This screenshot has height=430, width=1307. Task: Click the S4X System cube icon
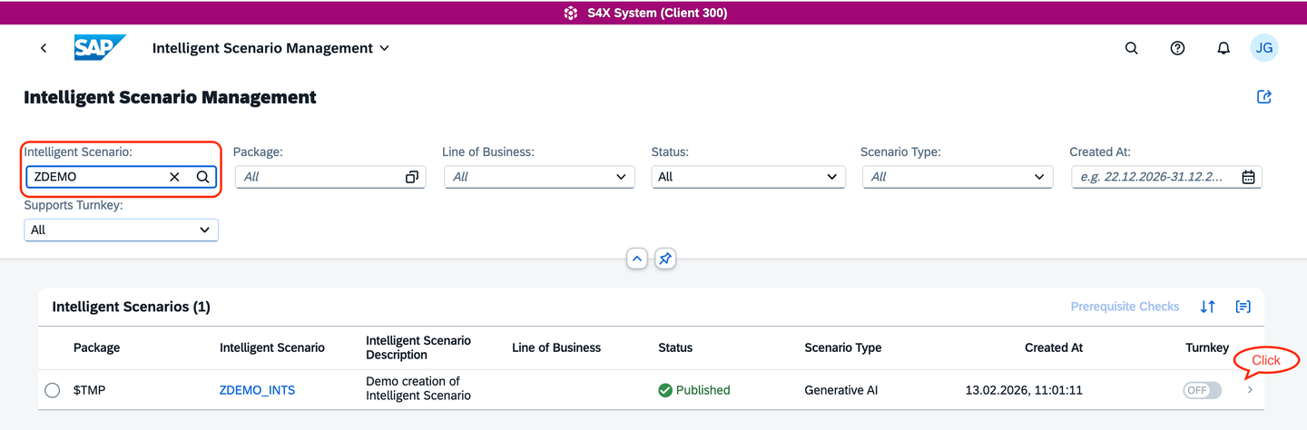pyautogui.click(x=571, y=13)
